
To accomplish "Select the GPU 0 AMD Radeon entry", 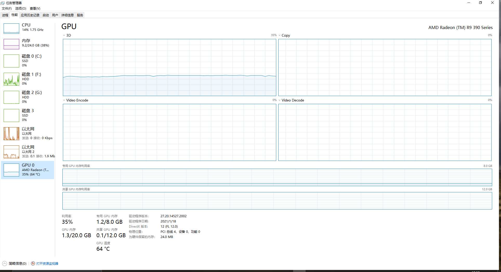I will [28, 170].
